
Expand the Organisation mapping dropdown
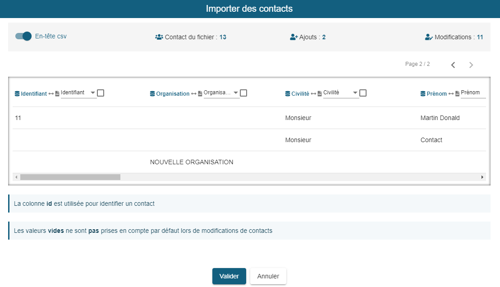coord(221,93)
